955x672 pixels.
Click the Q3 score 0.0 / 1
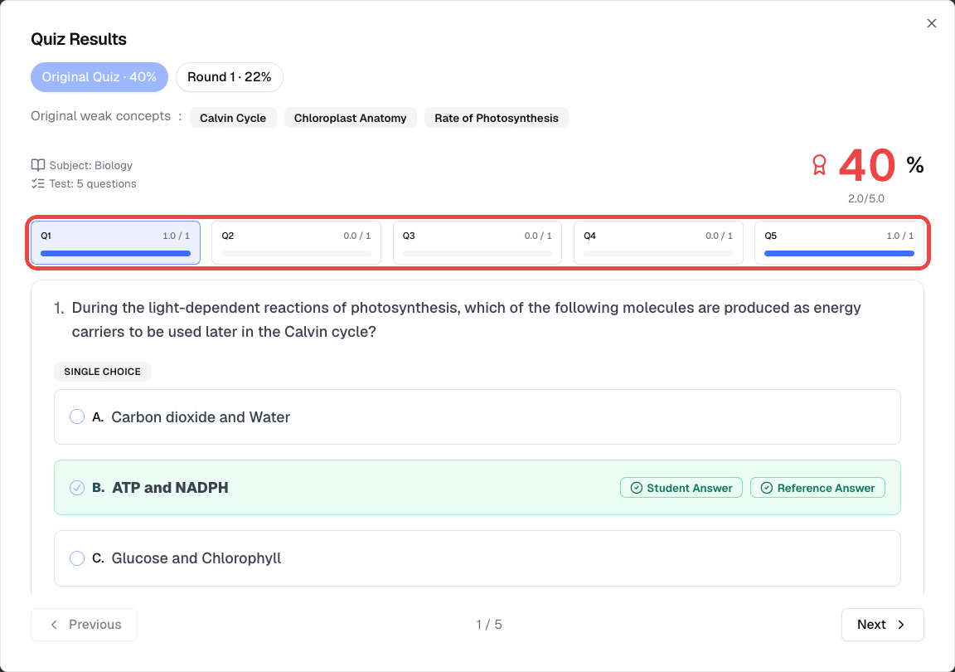538,236
